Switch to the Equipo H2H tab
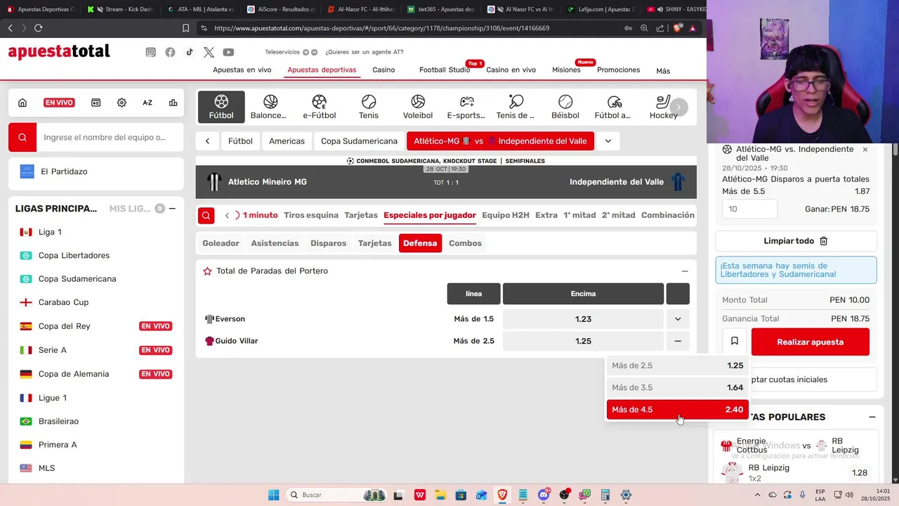Image resolution: width=899 pixels, height=506 pixels. click(506, 215)
